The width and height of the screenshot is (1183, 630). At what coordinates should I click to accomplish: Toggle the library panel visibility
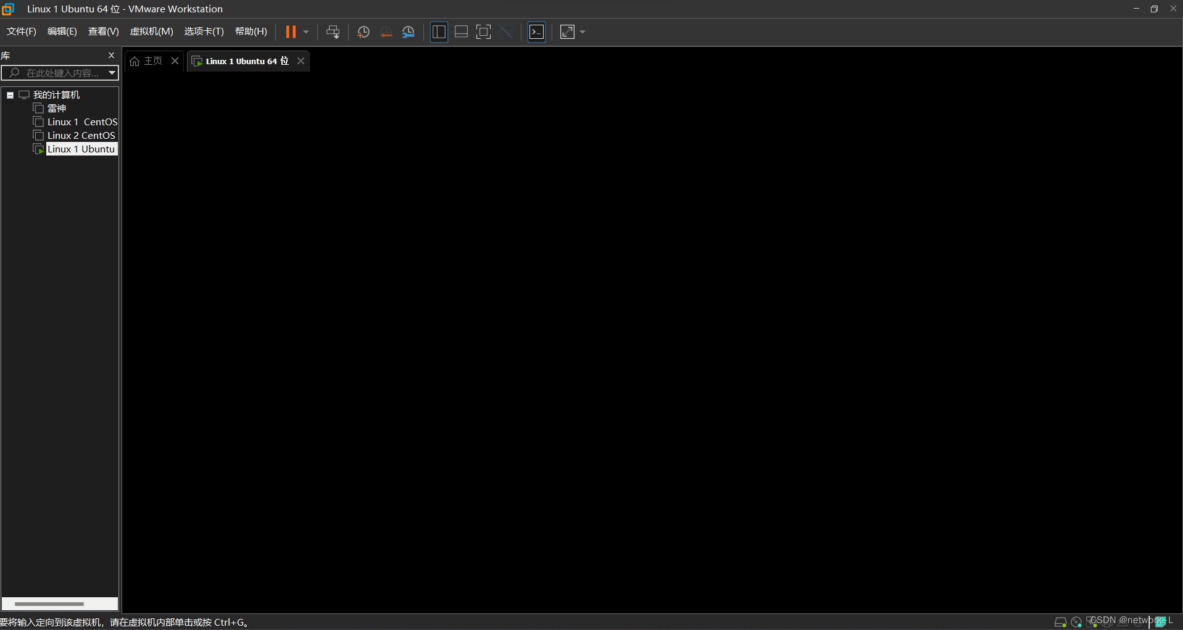[x=439, y=31]
